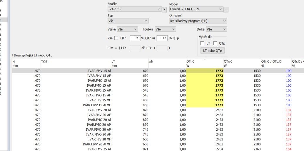This screenshot has width=304, height=151.
Task: Click the LT nebo QTp button
Action: pos(212,51)
